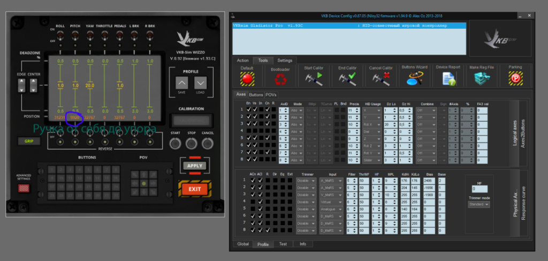Image resolution: width=548 pixels, height=261 pixels.
Task: Click the POV center dot in WIZZO
Action: [143, 183]
